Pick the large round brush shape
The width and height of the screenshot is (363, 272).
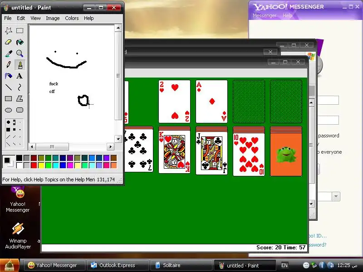coord(8,122)
